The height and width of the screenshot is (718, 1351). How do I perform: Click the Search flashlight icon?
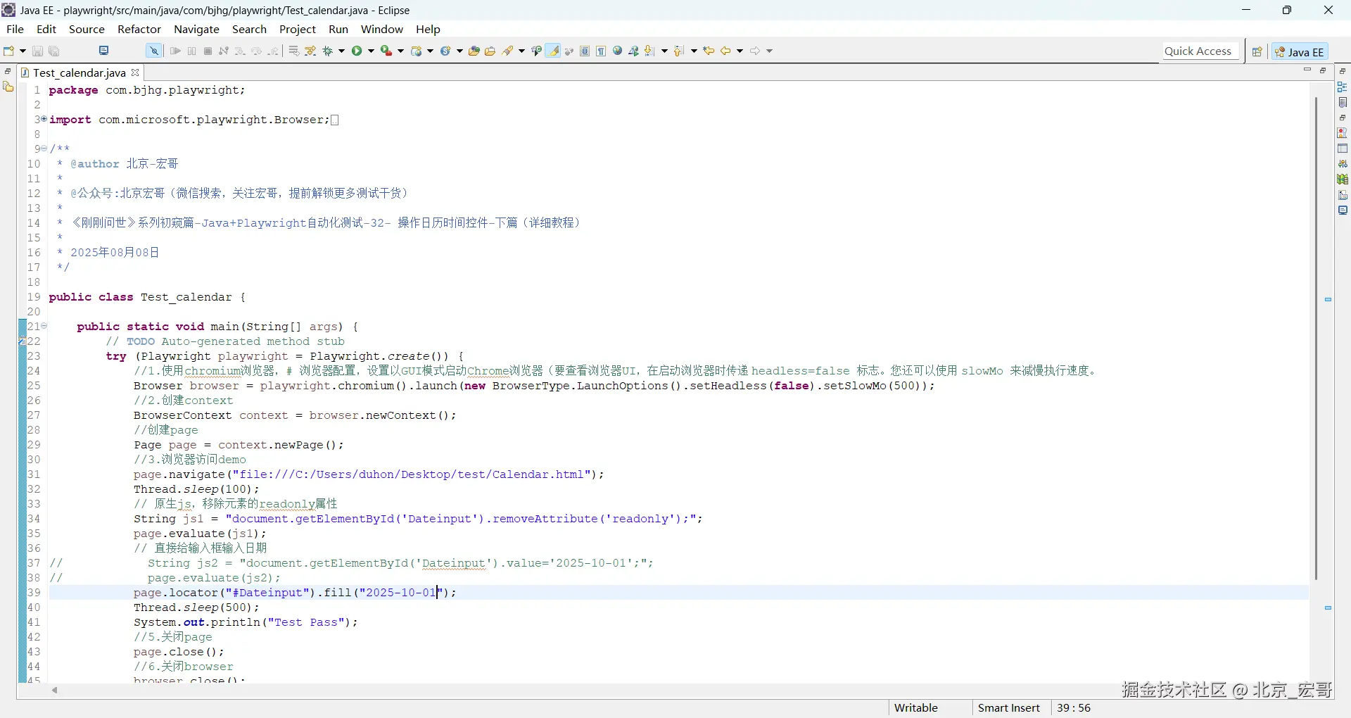point(508,51)
